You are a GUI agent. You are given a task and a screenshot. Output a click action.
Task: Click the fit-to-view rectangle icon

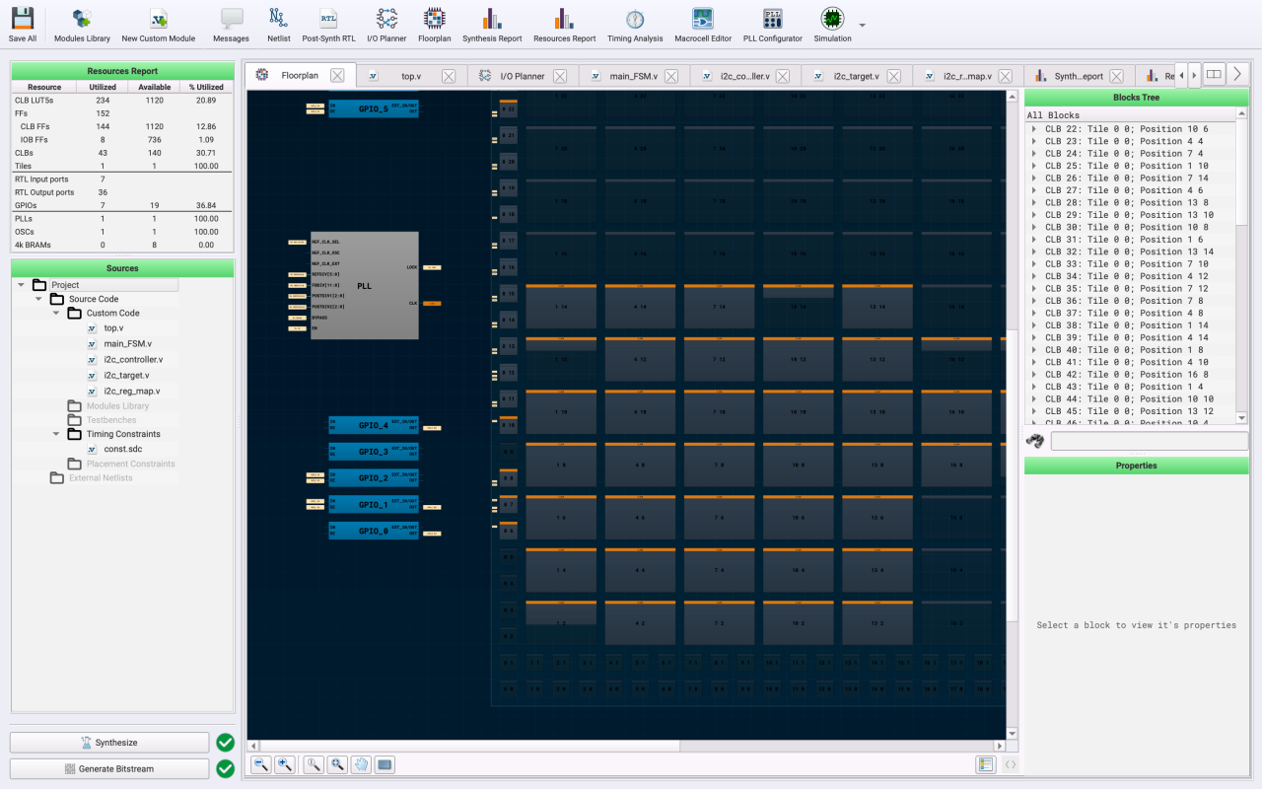tap(385, 764)
